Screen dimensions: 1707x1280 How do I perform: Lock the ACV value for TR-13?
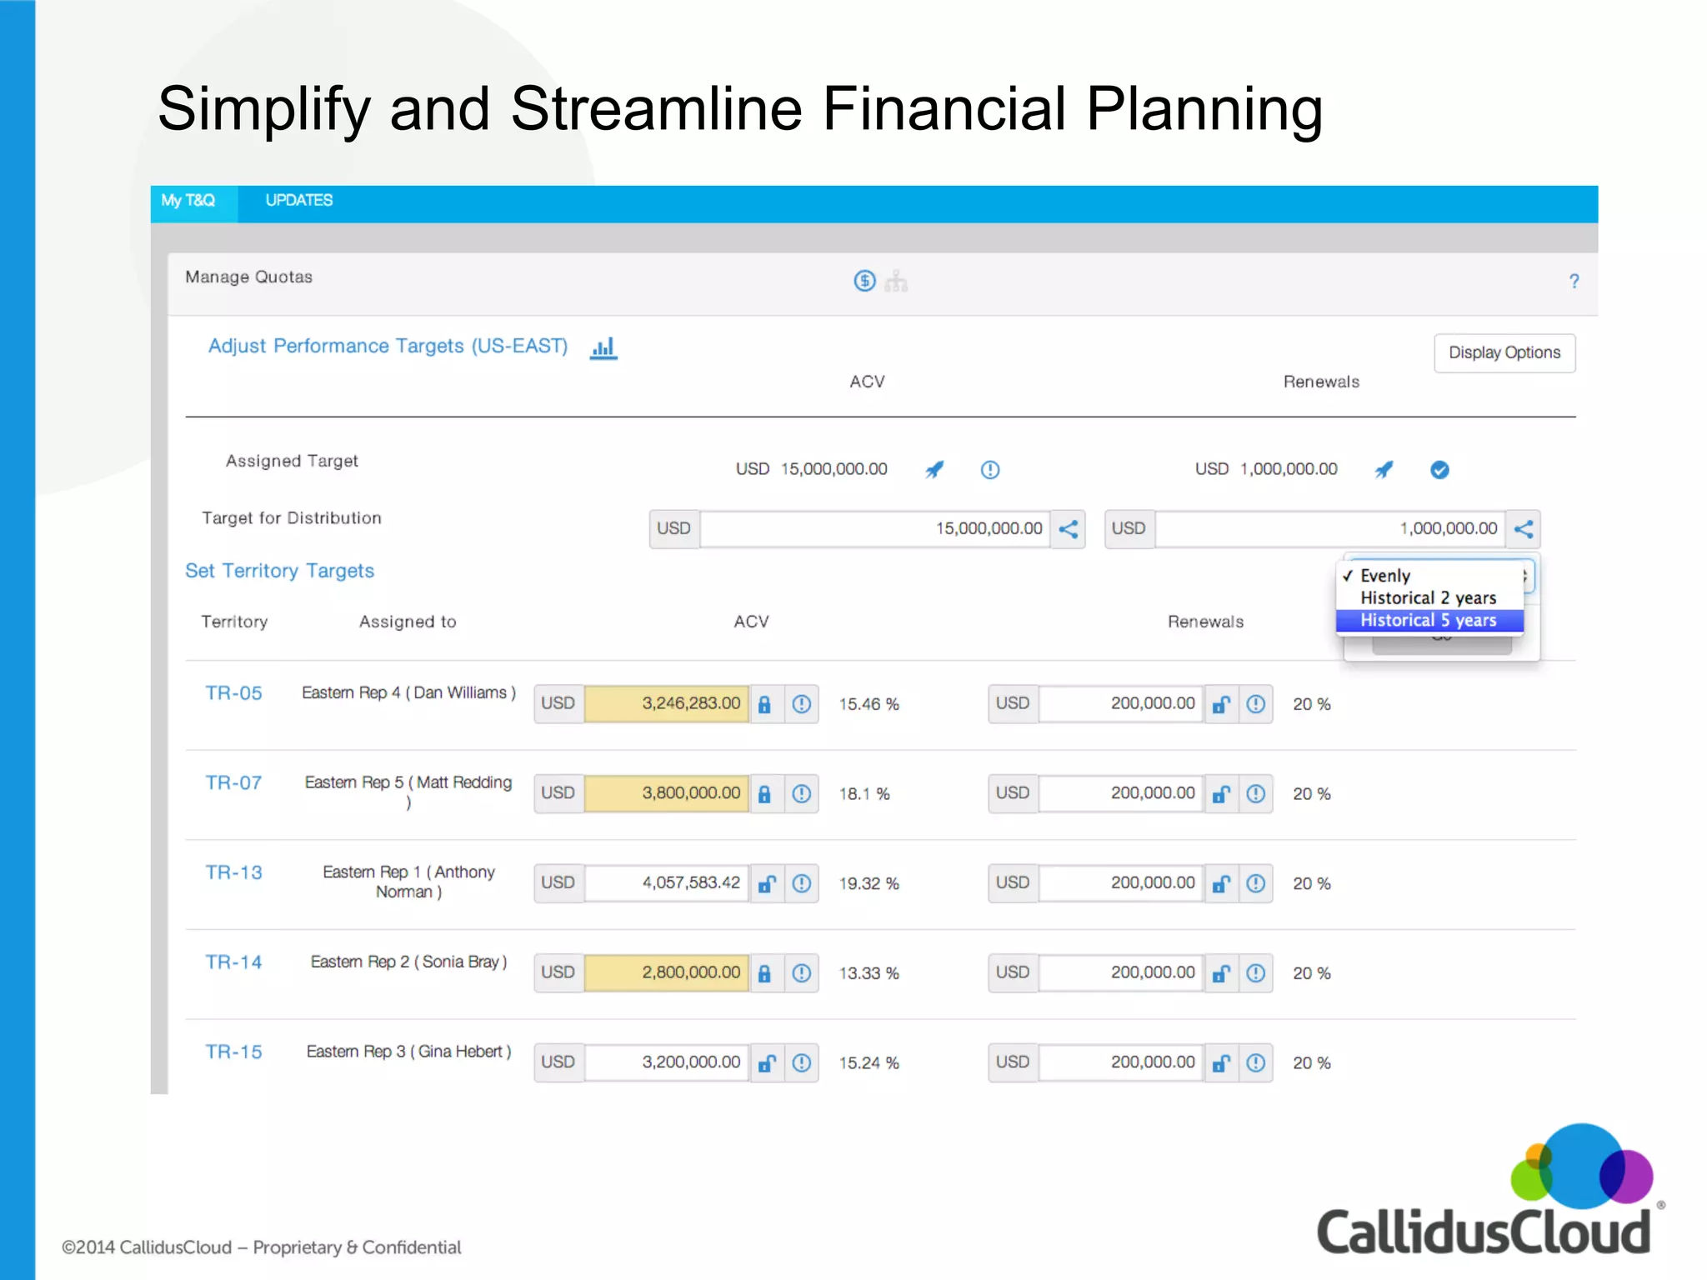coord(766,883)
